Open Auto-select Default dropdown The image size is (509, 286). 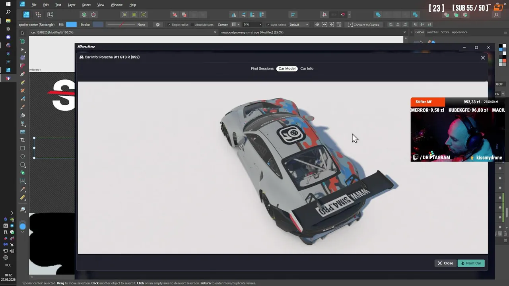click(x=299, y=25)
